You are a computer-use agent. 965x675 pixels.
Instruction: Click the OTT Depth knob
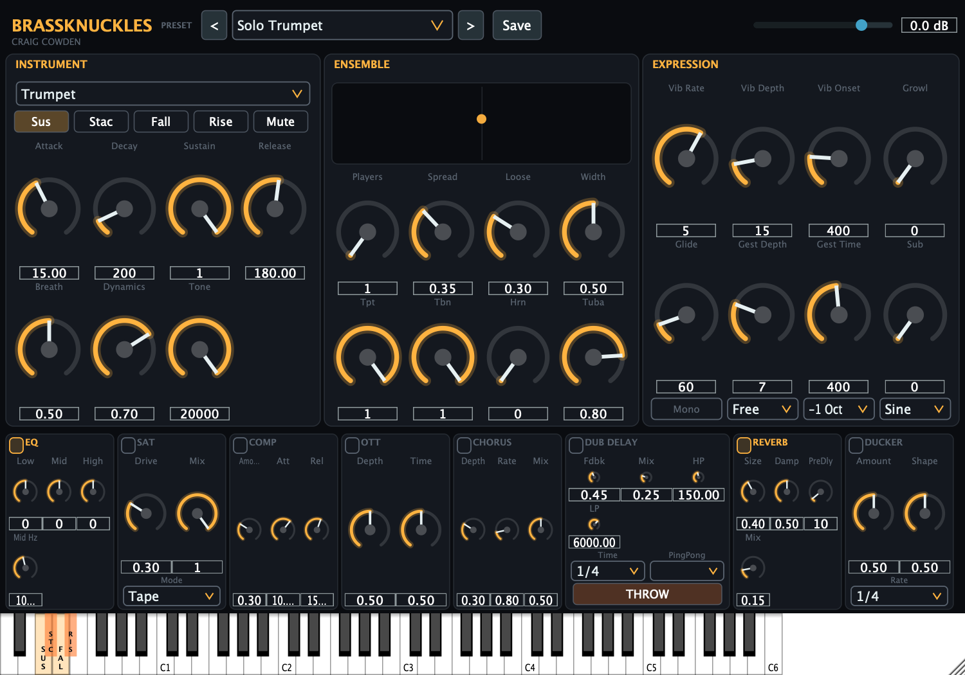pyautogui.click(x=370, y=530)
